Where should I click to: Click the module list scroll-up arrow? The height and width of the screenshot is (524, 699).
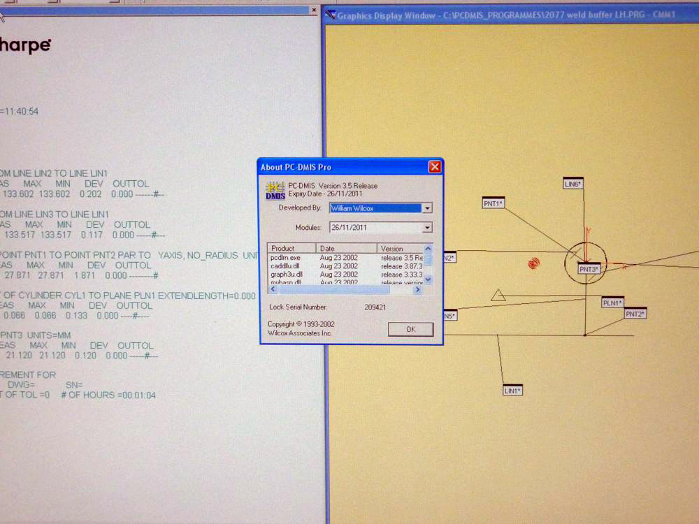[428, 248]
